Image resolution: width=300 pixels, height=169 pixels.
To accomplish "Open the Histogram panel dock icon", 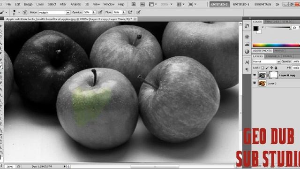I will (247, 44).
